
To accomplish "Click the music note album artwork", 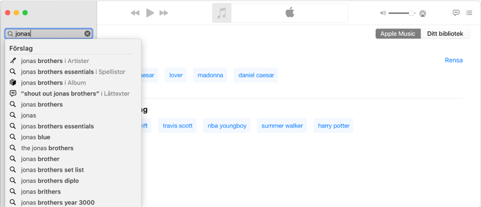I will click(x=222, y=13).
